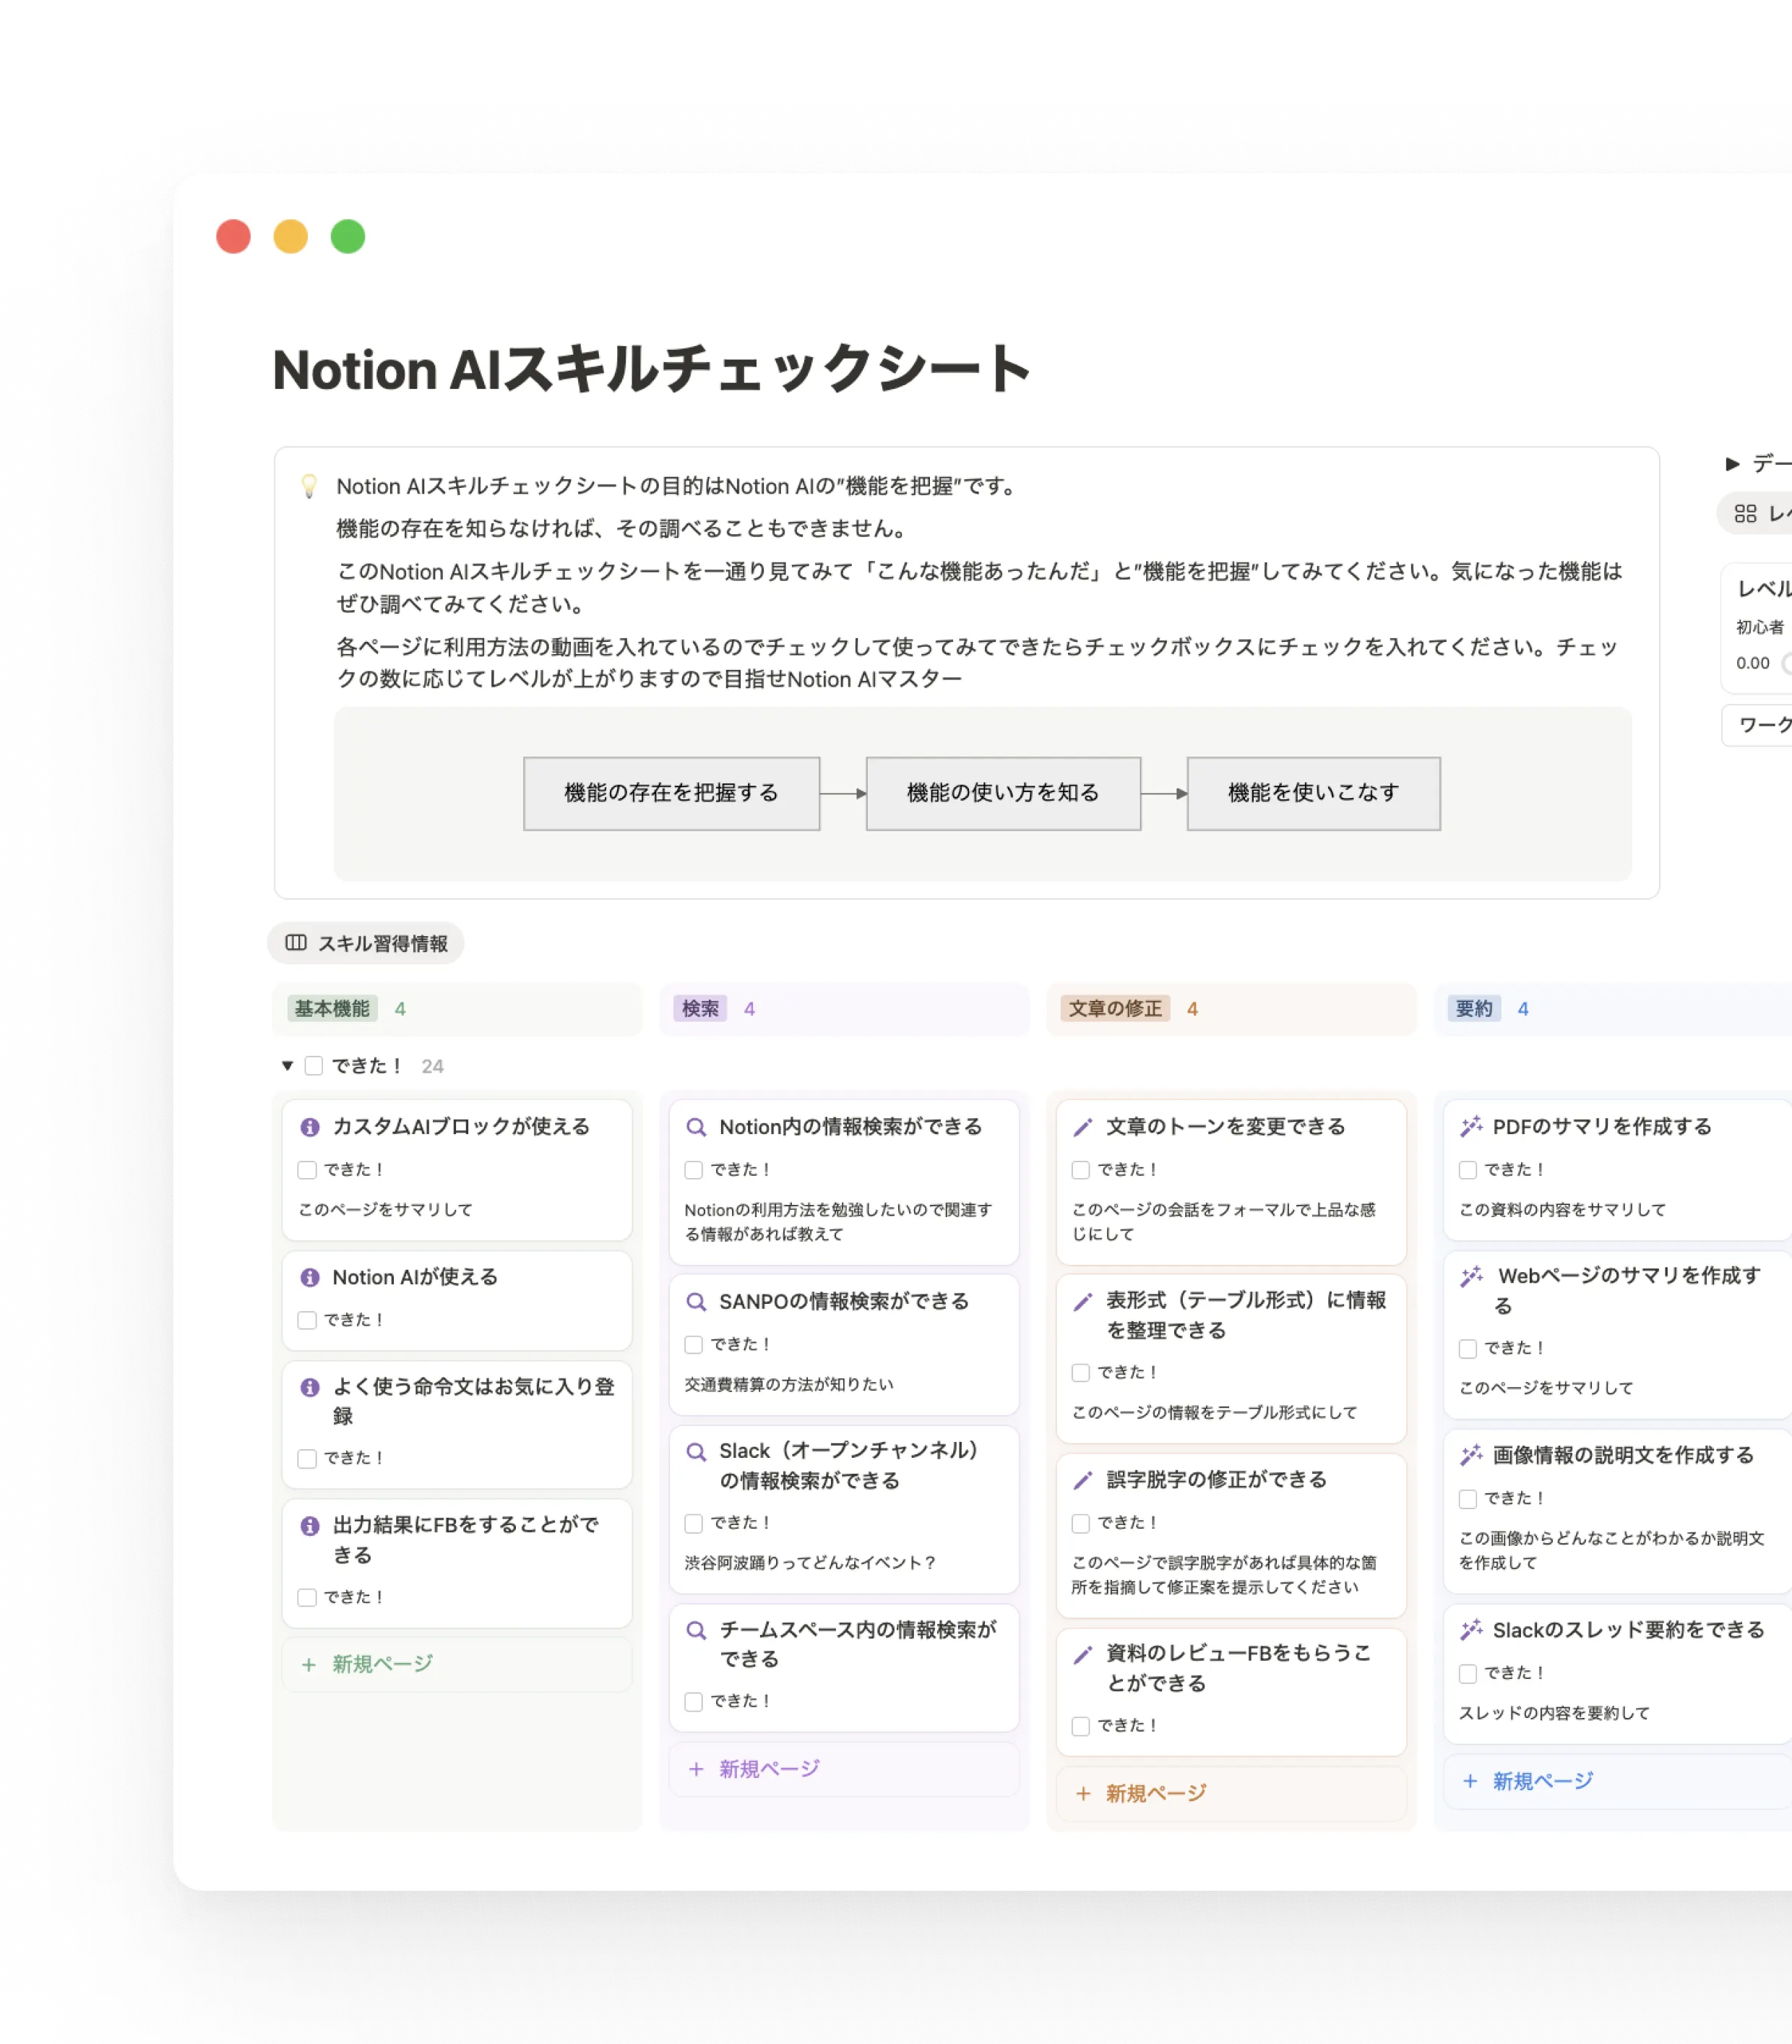Image resolution: width=1792 pixels, height=2044 pixels.
Task: Check できた！ on 誤字脱字の修正ができる
Action: pos(1080,1523)
